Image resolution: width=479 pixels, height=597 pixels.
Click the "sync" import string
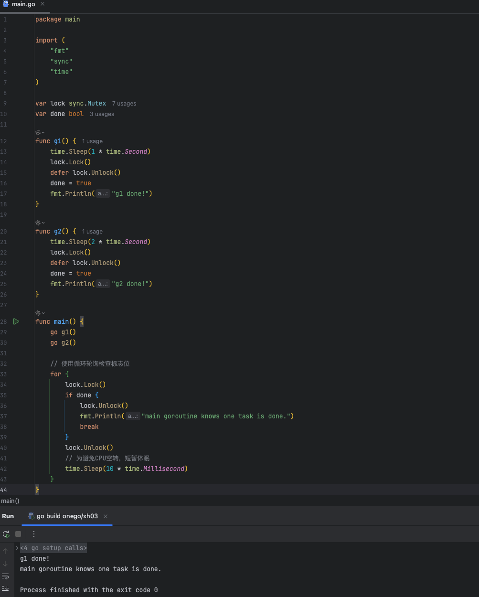(62, 61)
